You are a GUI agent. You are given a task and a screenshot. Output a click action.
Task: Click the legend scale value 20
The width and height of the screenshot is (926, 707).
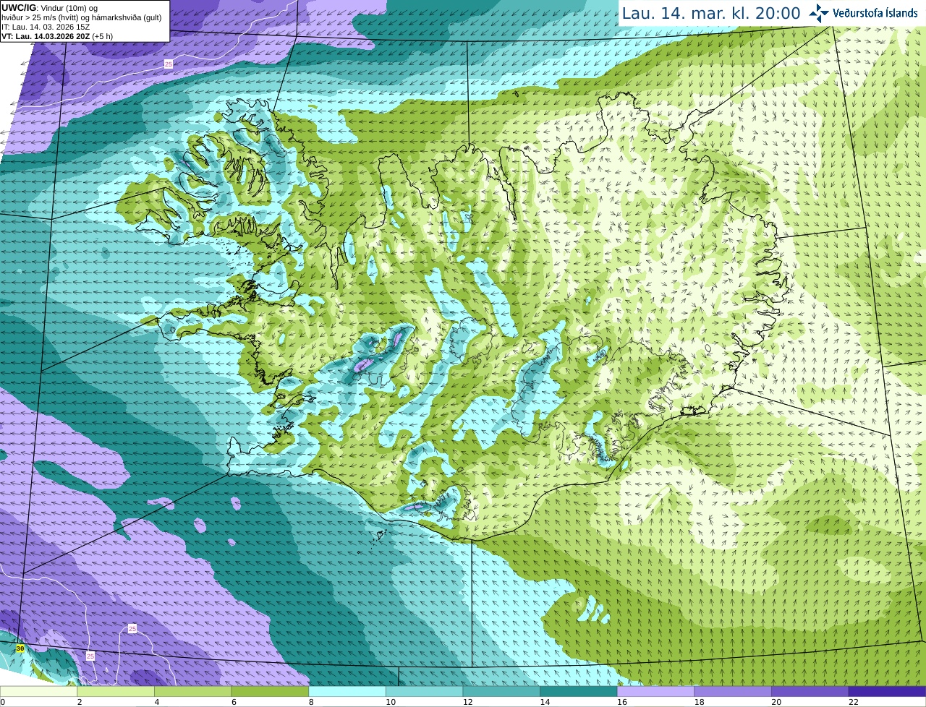pyautogui.click(x=776, y=702)
